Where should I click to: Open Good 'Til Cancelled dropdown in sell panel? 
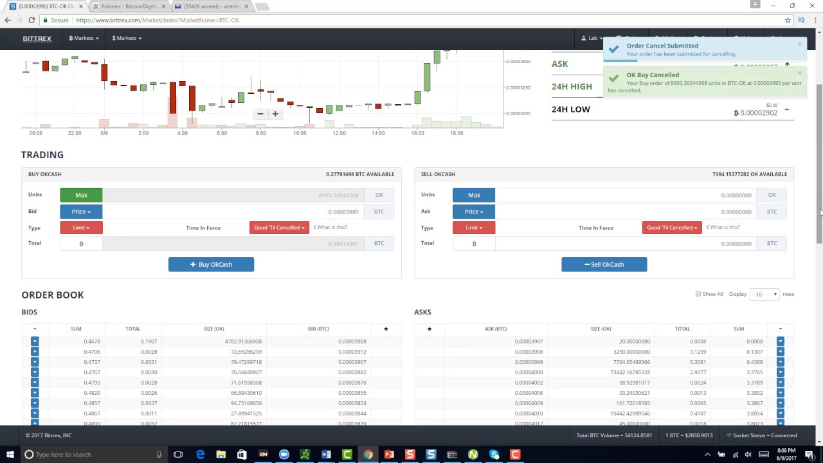pyautogui.click(x=672, y=228)
